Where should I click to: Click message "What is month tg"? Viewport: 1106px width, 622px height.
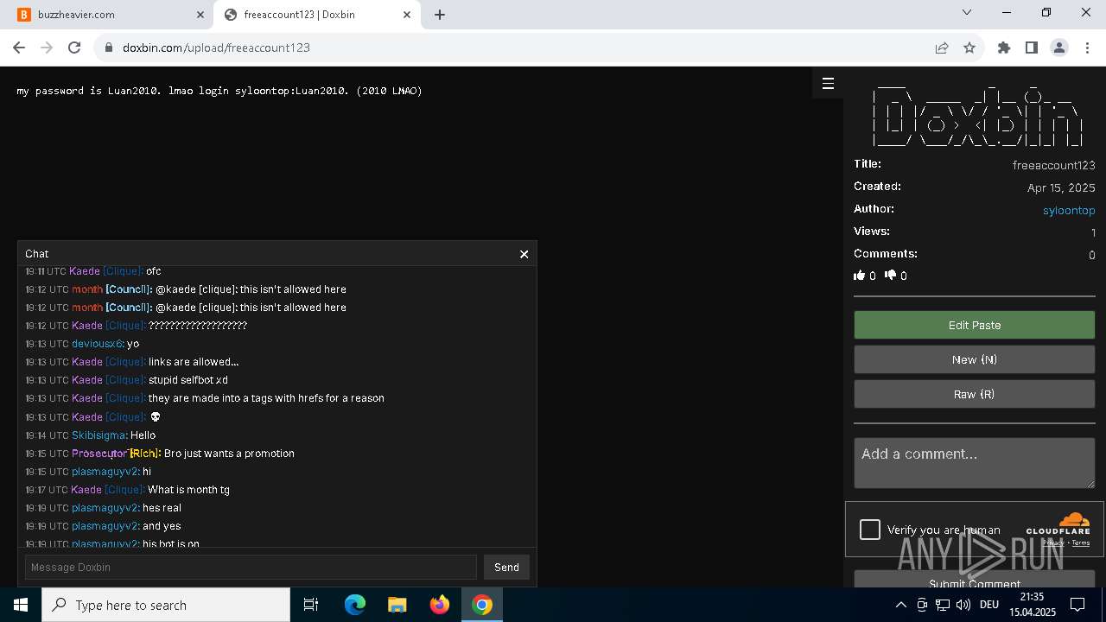(x=188, y=490)
